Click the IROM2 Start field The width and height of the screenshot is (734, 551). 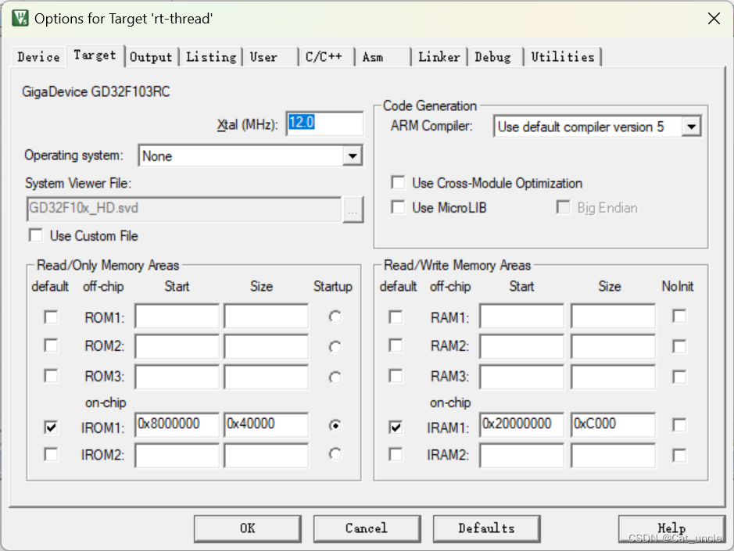click(177, 455)
